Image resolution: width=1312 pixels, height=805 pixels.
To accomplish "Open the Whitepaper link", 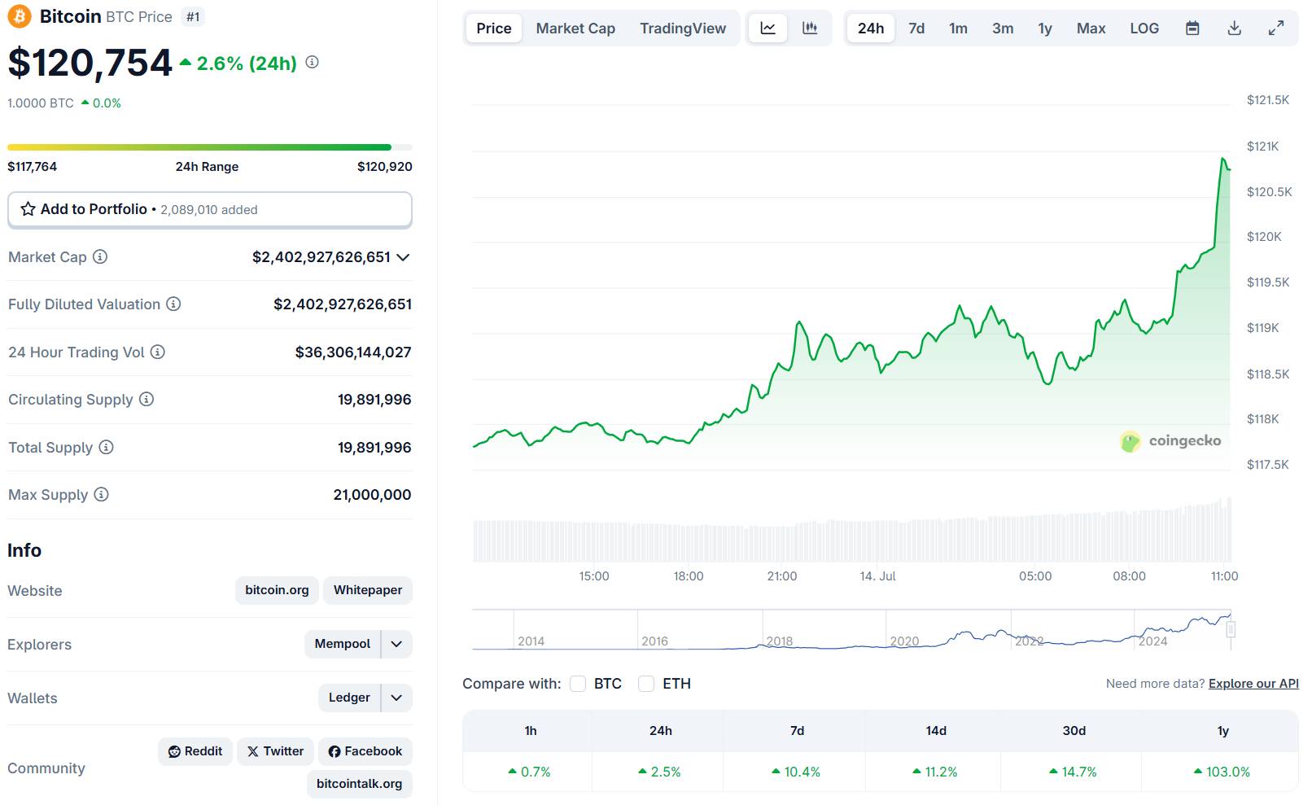I will click(x=368, y=590).
